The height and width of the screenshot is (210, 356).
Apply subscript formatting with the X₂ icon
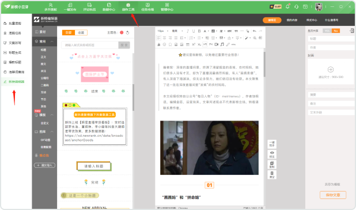(199, 44)
